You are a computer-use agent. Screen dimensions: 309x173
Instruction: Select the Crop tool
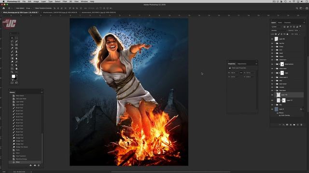[12, 45]
